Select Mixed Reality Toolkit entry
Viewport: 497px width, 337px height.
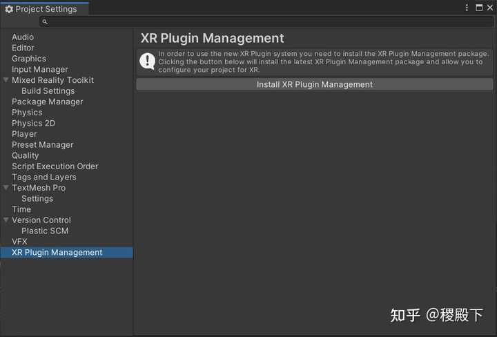pos(52,80)
